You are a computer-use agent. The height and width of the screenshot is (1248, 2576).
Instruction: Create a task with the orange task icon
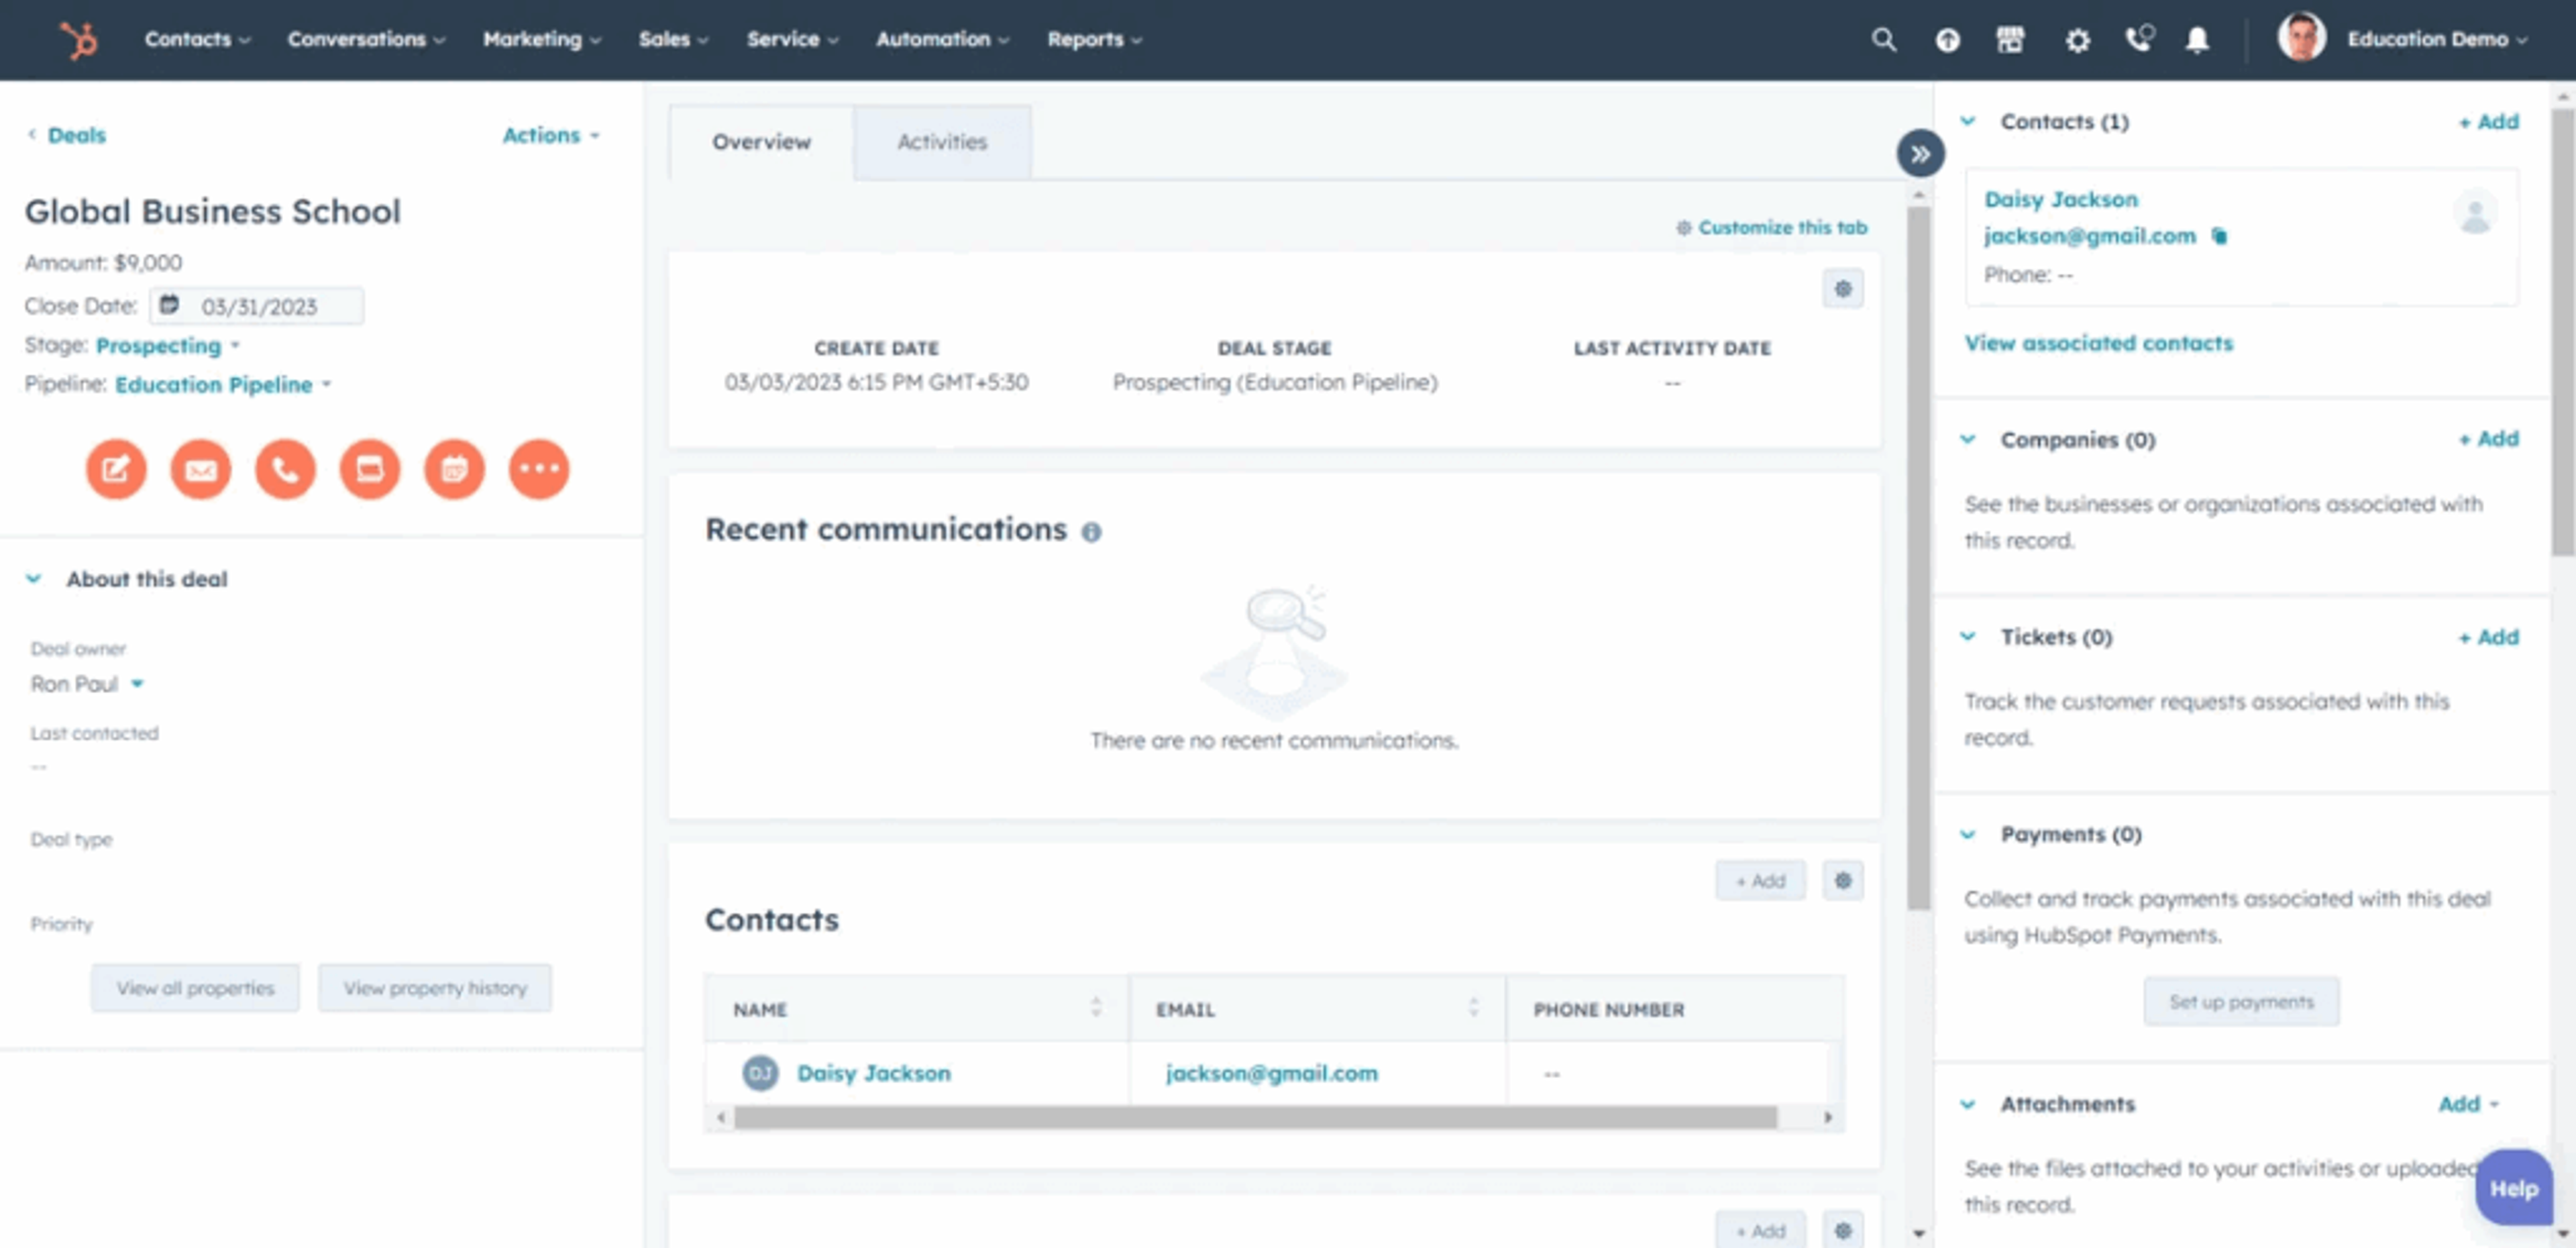click(x=370, y=469)
